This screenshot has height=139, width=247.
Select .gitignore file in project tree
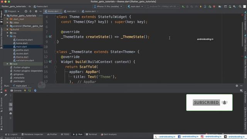[x=17, y=74]
